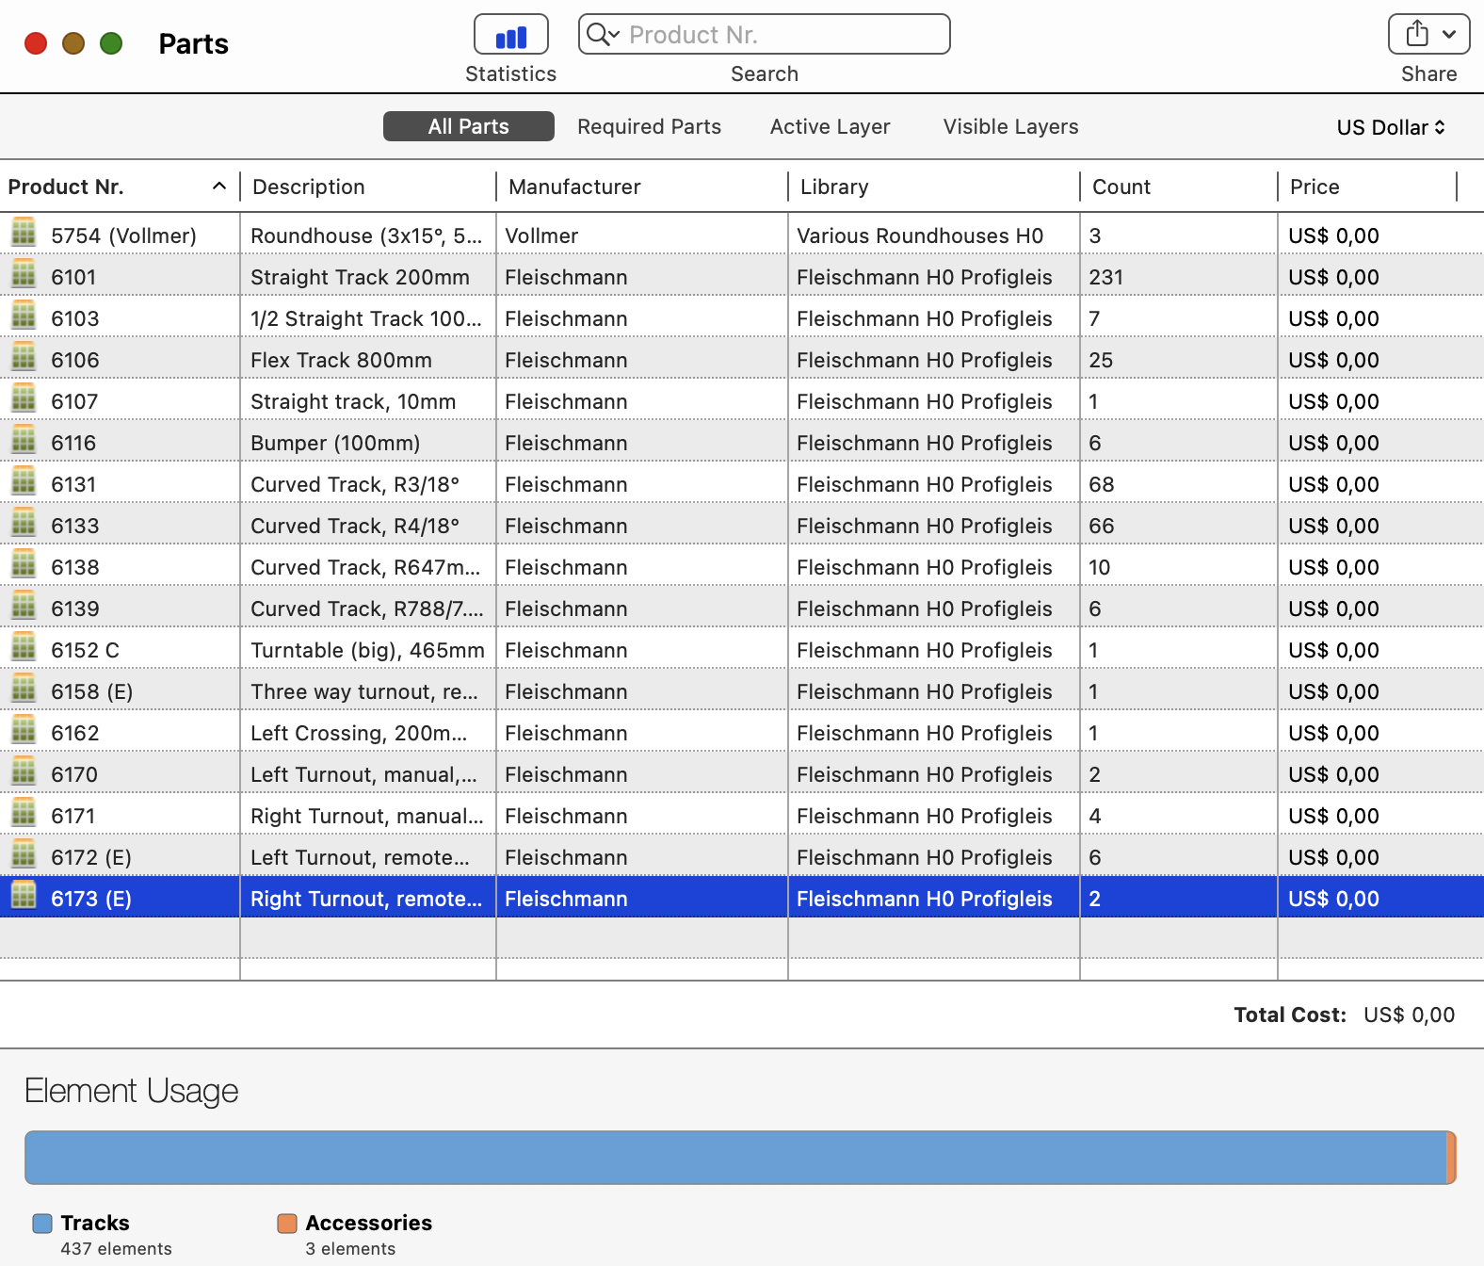Click the part icon for row 6158 (E)
This screenshot has width=1484, height=1266.
[x=24, y=688]
